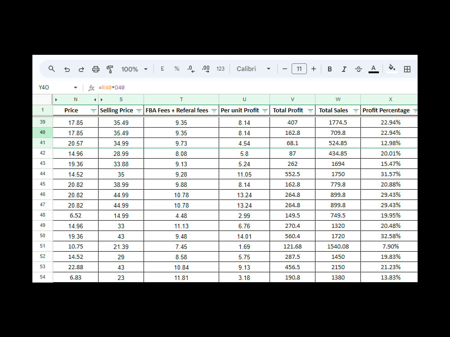Open the fill colour picker

coord(392,69)
